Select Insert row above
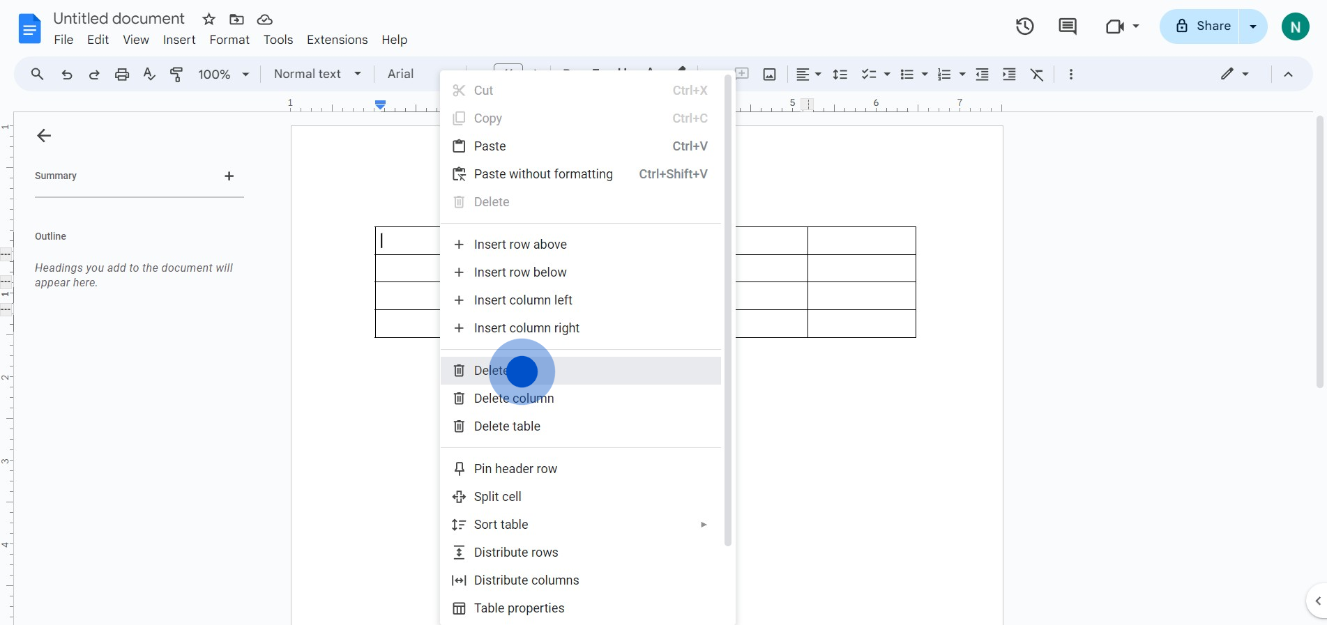The height and width of the screenshot is (625, 1327). tap(581, 245)
